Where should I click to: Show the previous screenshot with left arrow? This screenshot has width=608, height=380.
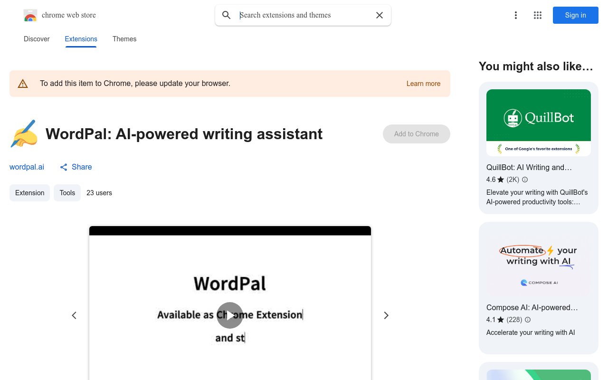(x=74, y=315)
